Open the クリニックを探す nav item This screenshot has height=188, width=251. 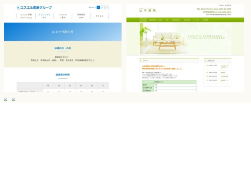[x=44, y=16]
